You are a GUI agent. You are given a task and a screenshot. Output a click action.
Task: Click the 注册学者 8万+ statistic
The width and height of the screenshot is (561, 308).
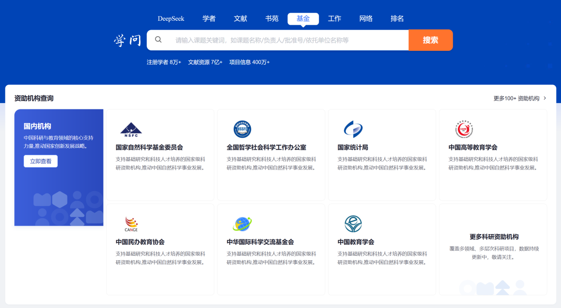(x=164, y=62)
